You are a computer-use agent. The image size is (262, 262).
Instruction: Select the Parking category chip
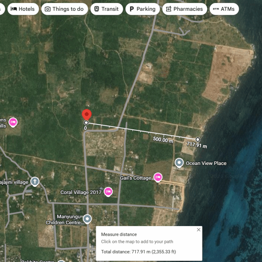click(x=142, y=9)
